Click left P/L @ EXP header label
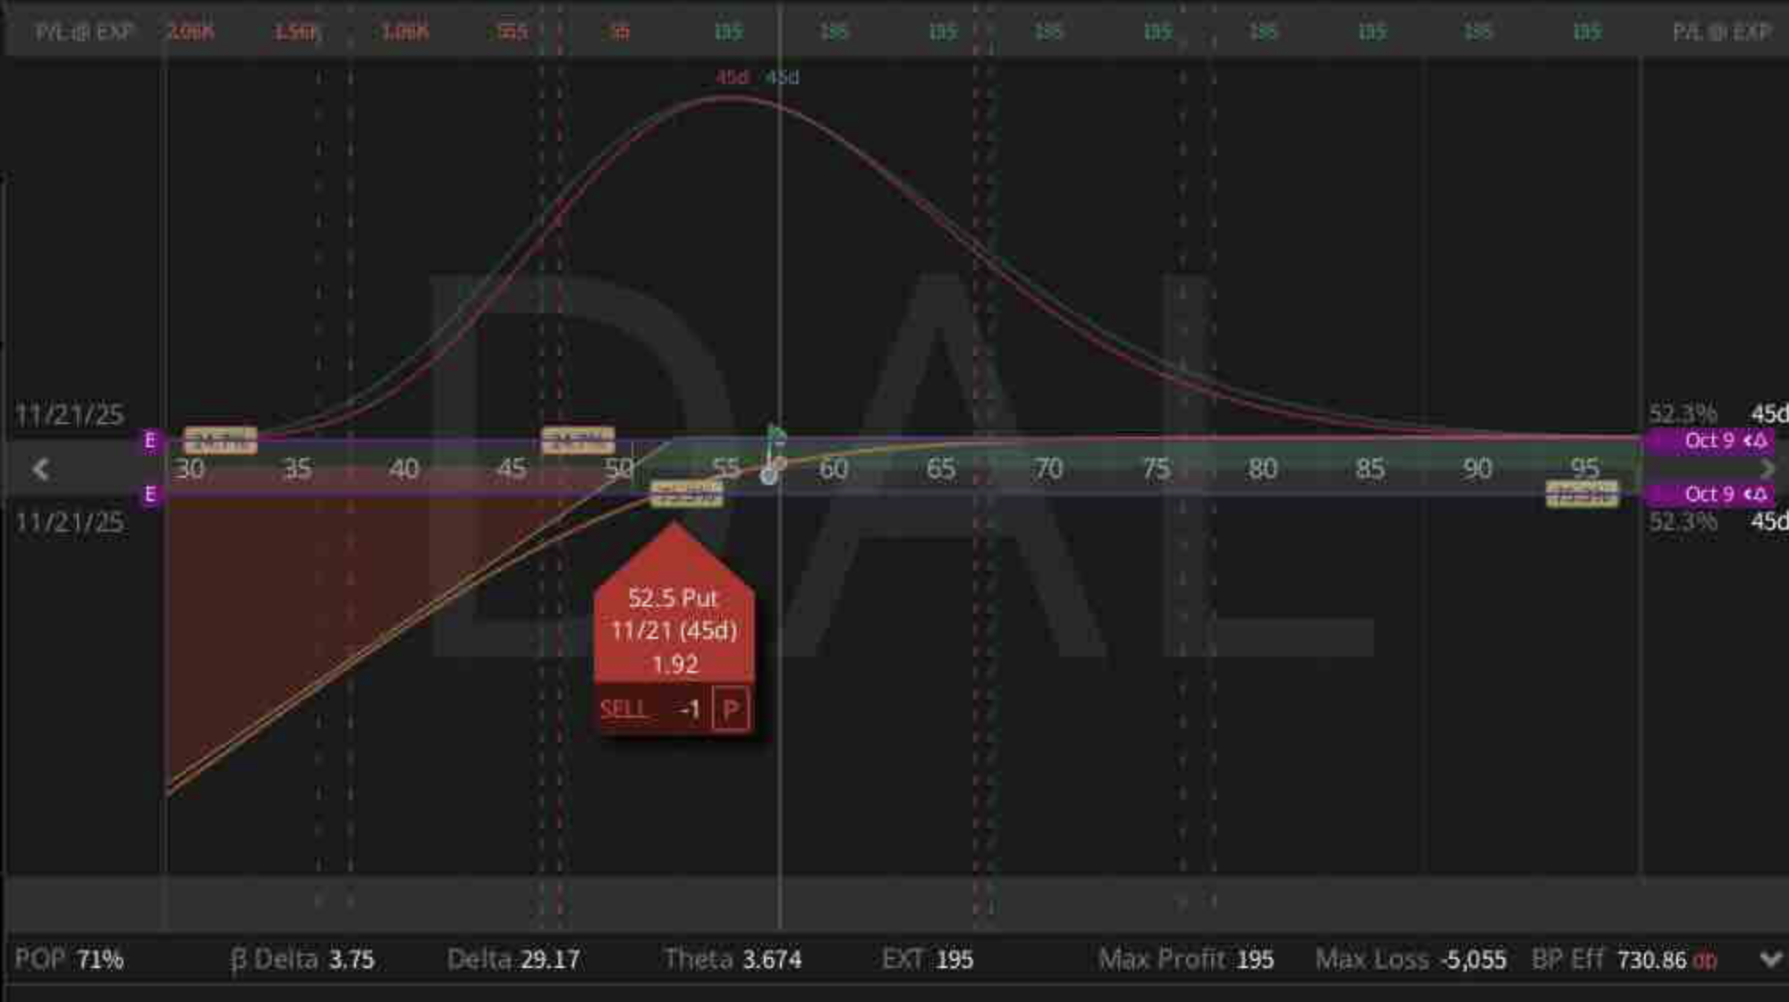1789x1002 pixels. pos(84,32)
